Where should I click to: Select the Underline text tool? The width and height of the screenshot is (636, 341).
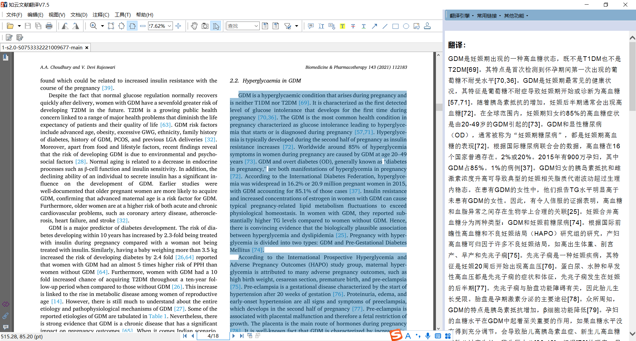click(x=364, y=26)
